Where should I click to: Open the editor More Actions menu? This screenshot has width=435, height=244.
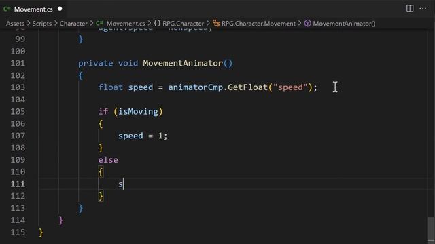pos(423,9)
